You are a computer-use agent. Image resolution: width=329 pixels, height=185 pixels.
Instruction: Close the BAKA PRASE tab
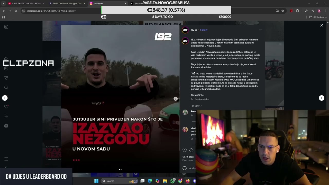(x=44, y=4)
